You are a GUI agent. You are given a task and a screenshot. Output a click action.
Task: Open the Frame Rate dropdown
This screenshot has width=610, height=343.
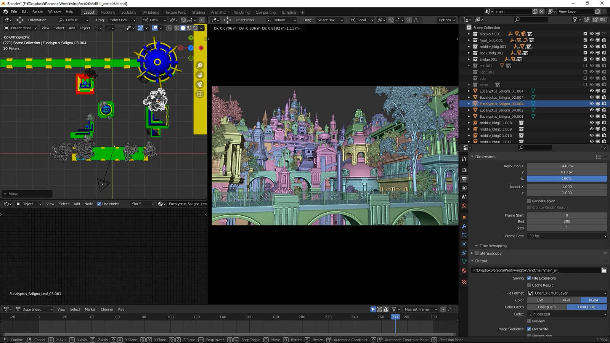567,236
